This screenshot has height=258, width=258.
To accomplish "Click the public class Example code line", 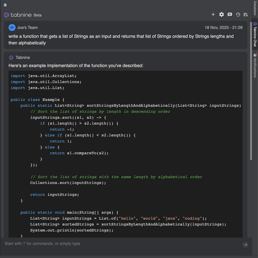I will (37, 100).
